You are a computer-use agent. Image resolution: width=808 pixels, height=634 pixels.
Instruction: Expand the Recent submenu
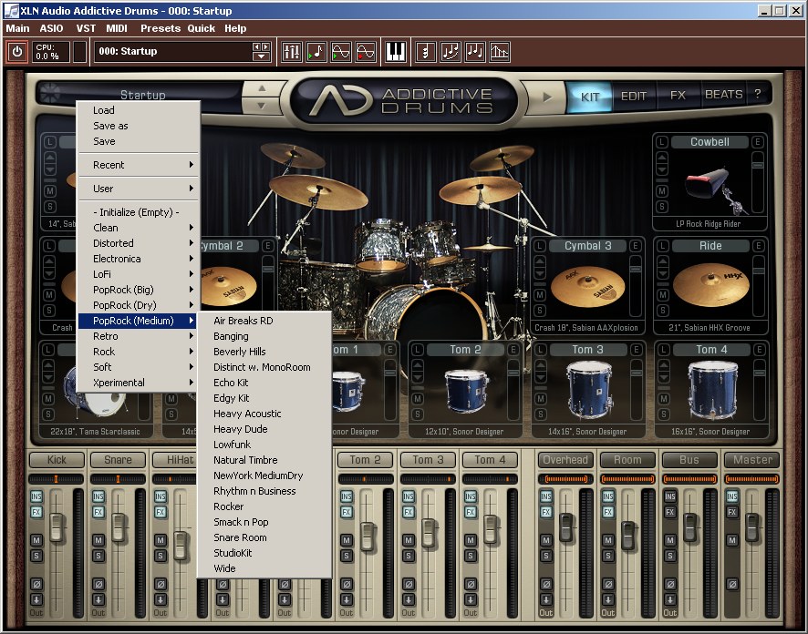138,165
